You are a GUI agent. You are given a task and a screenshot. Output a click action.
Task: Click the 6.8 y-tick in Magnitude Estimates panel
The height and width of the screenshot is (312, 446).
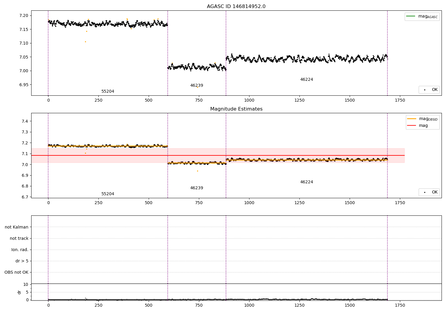[25, 186]
